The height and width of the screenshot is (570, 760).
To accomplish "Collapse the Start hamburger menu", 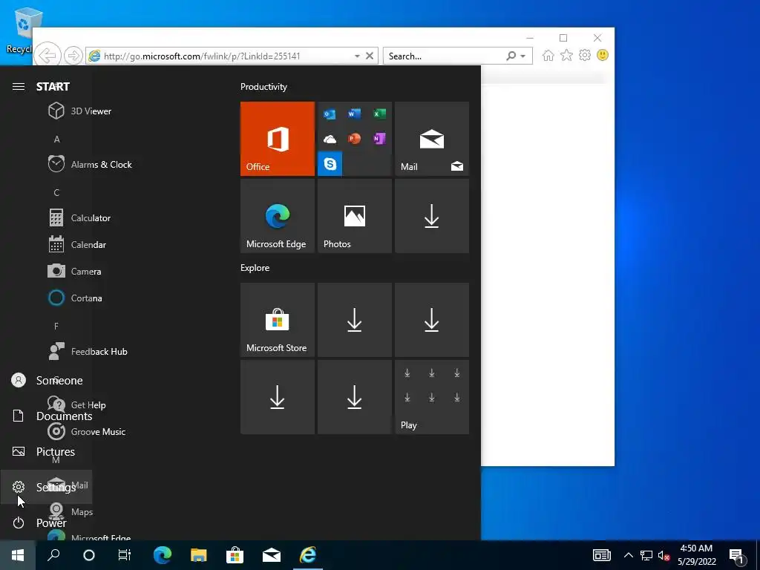I will (19, 86).
